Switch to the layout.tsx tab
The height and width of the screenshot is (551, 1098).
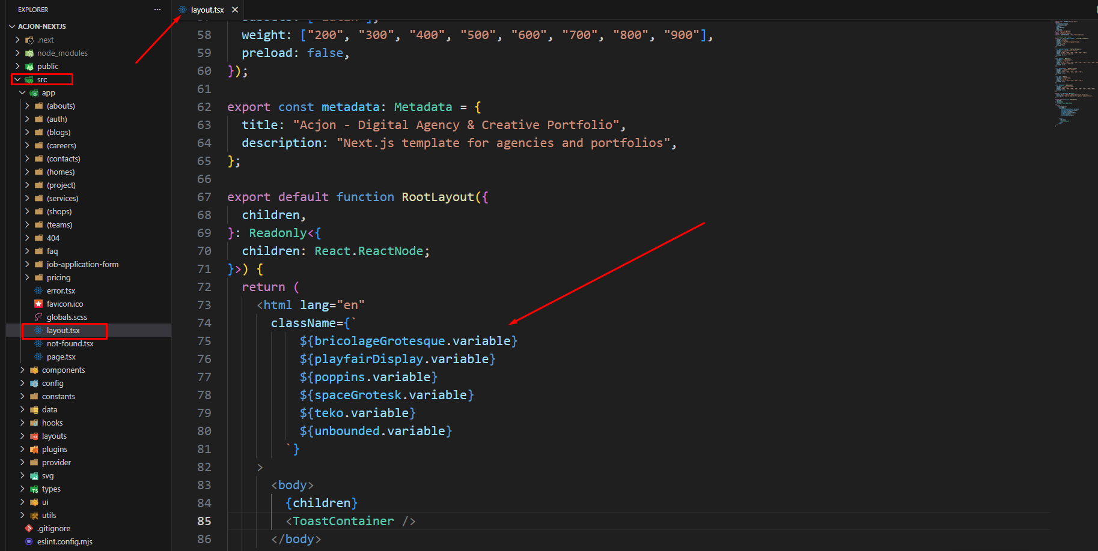coord(207,10)
